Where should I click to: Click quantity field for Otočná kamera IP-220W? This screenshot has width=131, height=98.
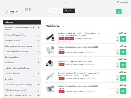(112, 65)
